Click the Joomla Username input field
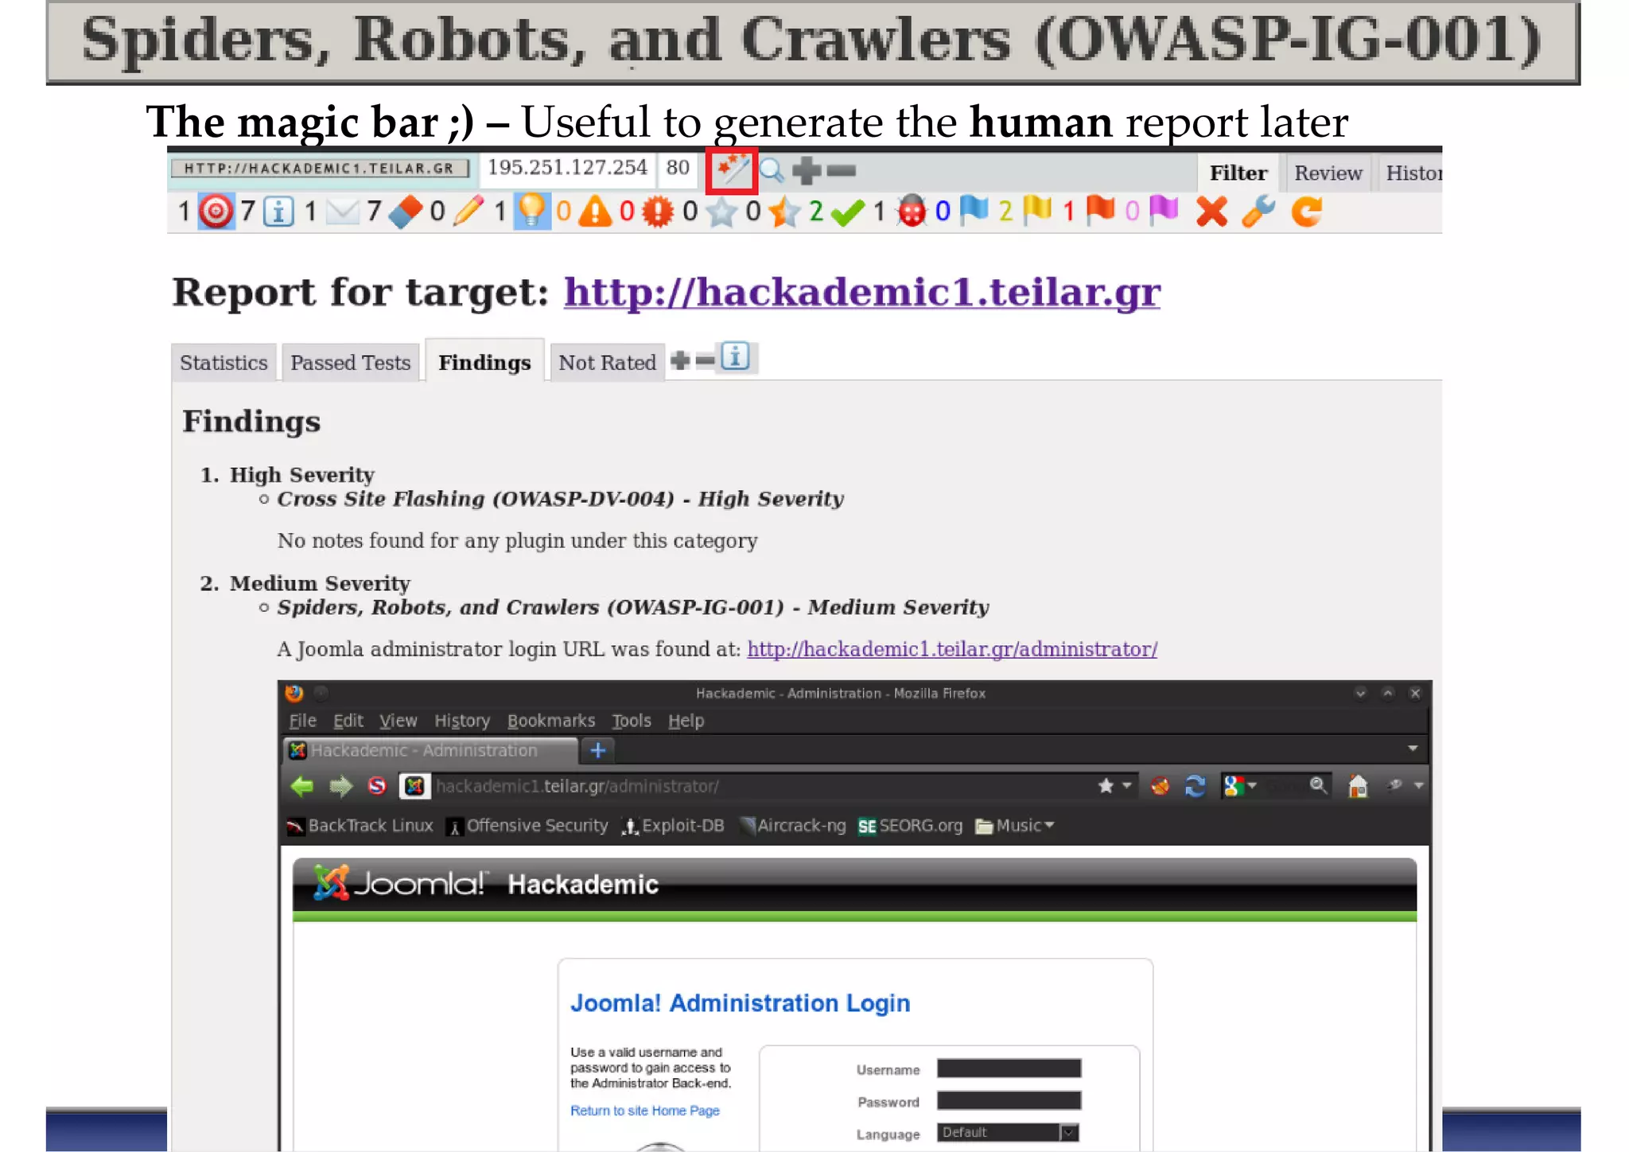Screen dimensions: 1629x1152 point(1009,1068)
